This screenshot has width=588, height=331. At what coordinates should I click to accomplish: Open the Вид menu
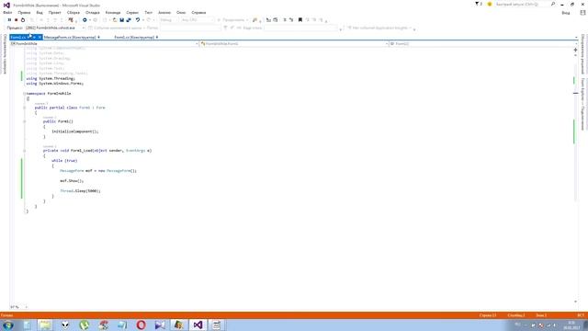click(x=40, y=12)
